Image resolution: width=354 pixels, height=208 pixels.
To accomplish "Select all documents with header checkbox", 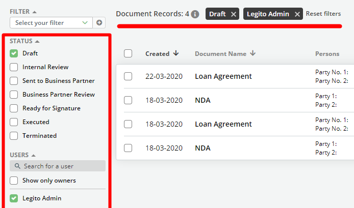I will point(128,53).
